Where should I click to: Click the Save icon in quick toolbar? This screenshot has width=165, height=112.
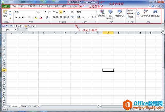pyautogui.click(x=3, y=26)
